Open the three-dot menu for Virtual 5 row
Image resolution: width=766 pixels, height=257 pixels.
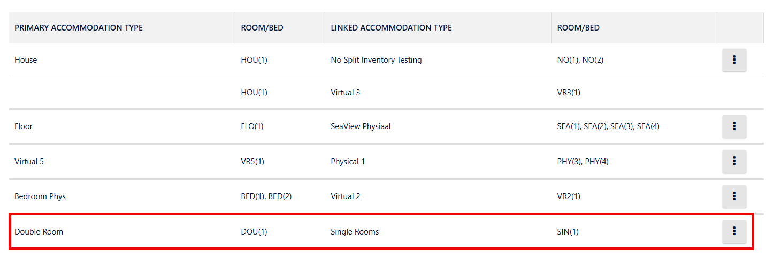click(x=734, y=161)
